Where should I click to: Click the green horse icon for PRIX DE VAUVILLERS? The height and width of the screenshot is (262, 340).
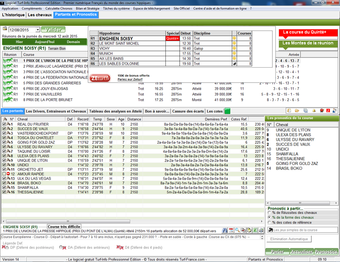click(x=8, y=94)
